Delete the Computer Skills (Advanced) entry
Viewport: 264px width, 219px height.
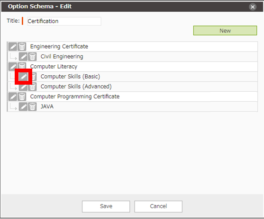point(32,87)
